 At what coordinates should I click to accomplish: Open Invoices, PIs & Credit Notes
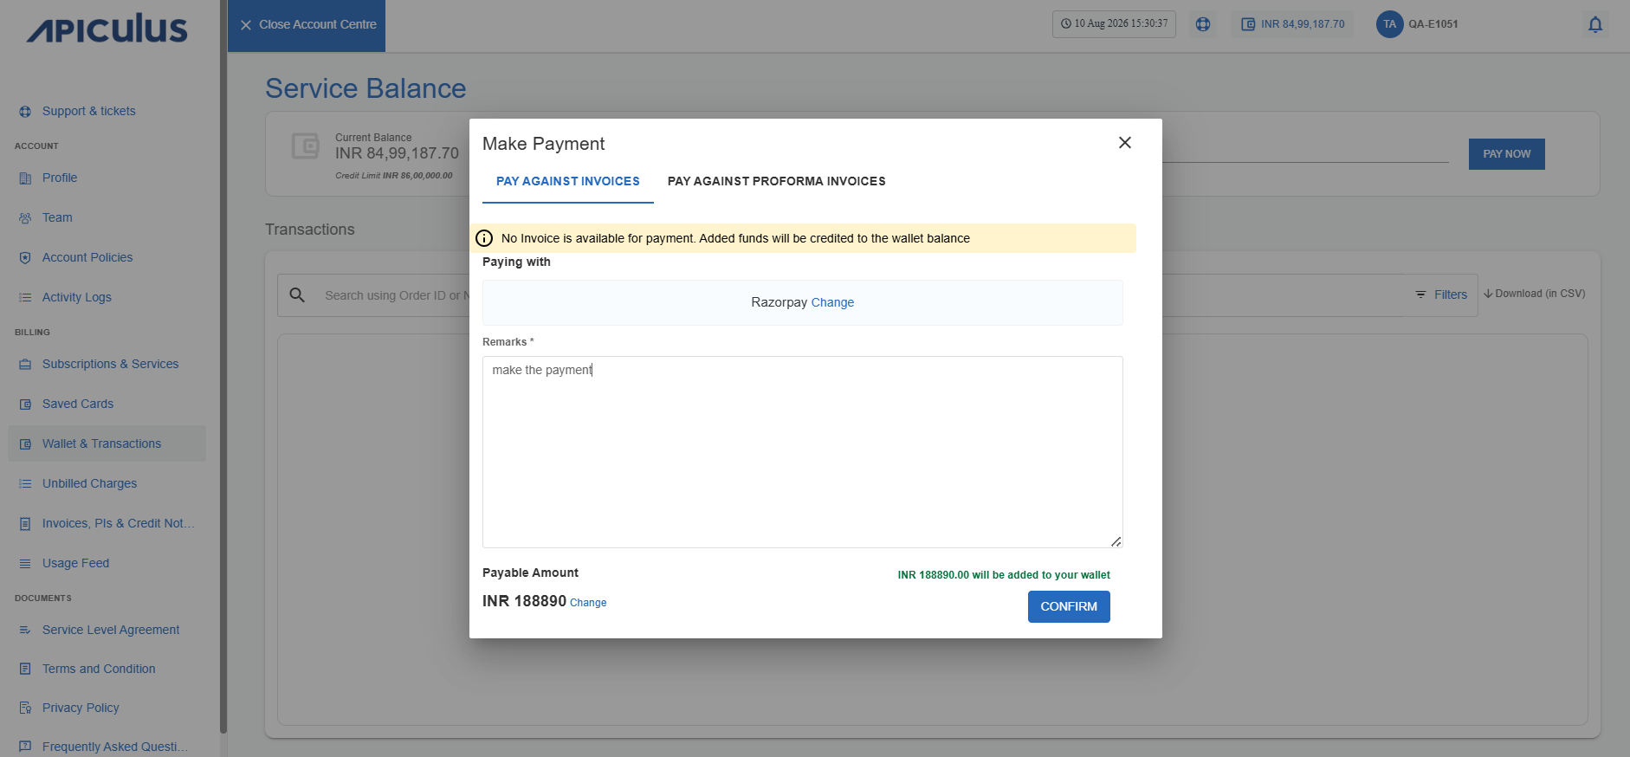119,524
